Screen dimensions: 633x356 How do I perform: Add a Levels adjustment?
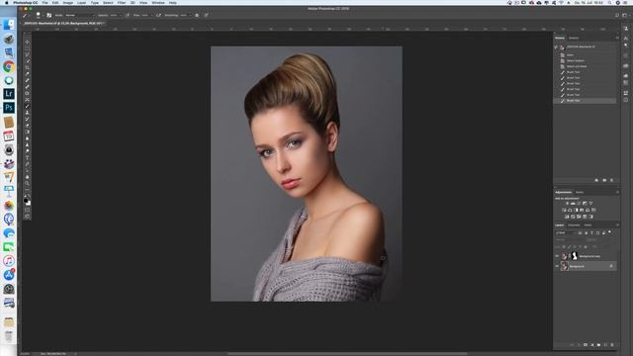click(573, 204)
